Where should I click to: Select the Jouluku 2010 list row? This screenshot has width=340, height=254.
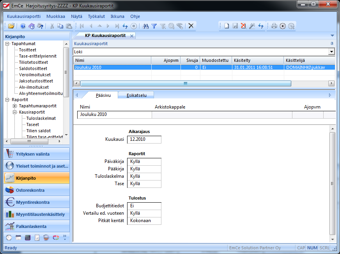(x=204, y=67)
